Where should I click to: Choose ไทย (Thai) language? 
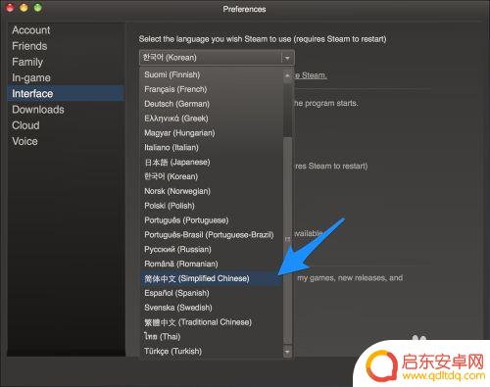212,336
